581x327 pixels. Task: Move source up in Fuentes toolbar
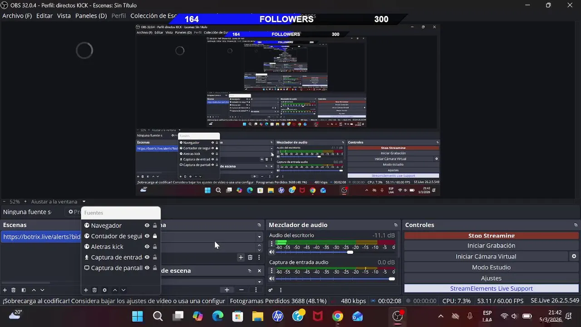(x=115, y=290)
